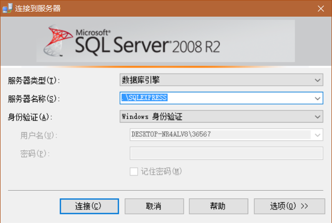
Task: Click the 身份验证(A) label
Action: tap(30, 117)
